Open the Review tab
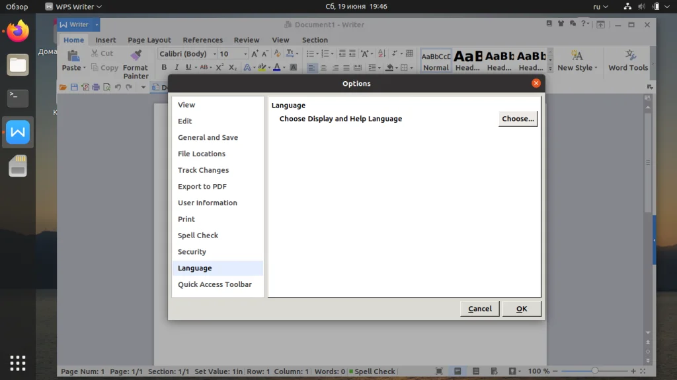The image size is (677, 380). click(x=246, y=40)
